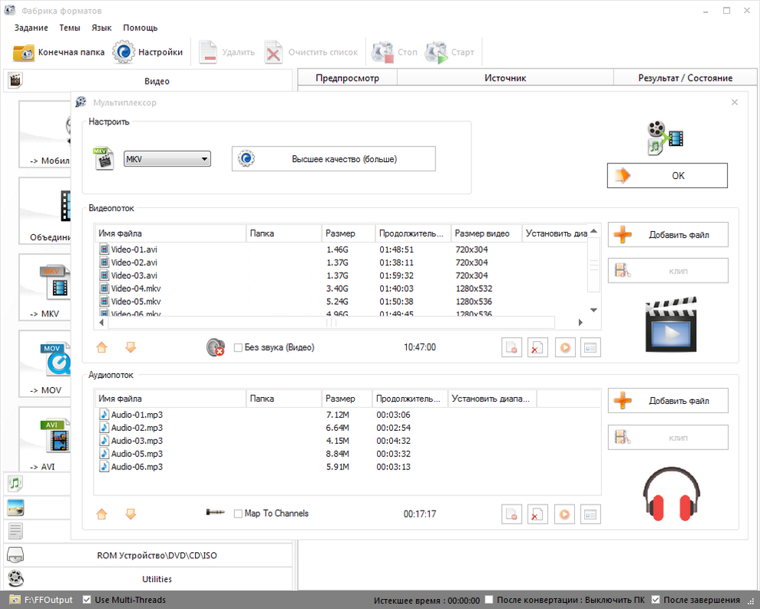Open the Задание menu

coord(31,28)
